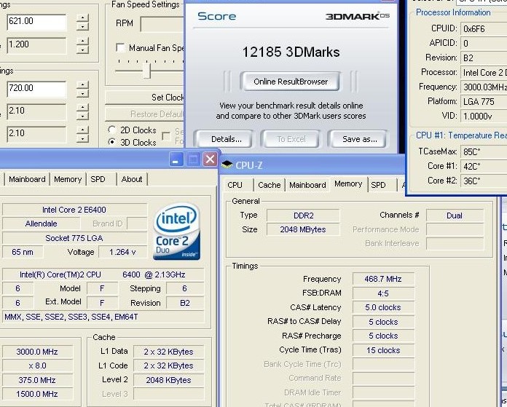
Task: Click the 15 clocks Cycle Time value
Action: point(383,350)
